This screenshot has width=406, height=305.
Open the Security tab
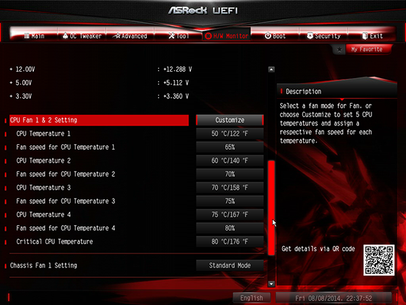[323, 36]
